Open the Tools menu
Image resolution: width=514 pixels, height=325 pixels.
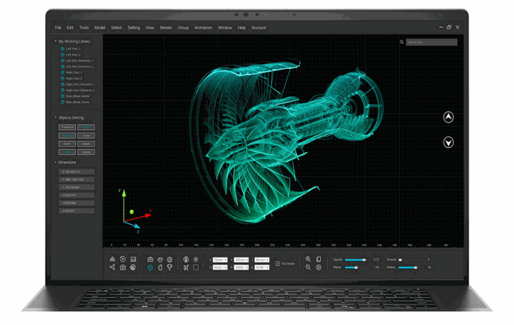(x=84, y=28)
